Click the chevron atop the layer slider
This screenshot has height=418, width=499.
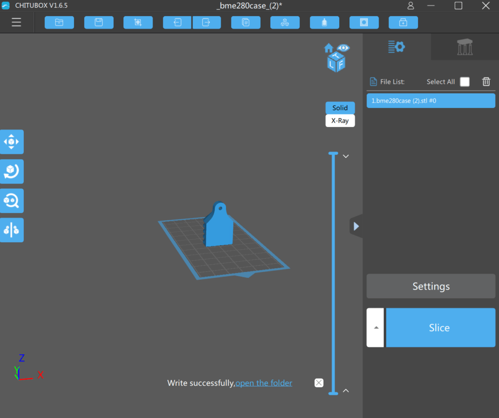point(345,156)
